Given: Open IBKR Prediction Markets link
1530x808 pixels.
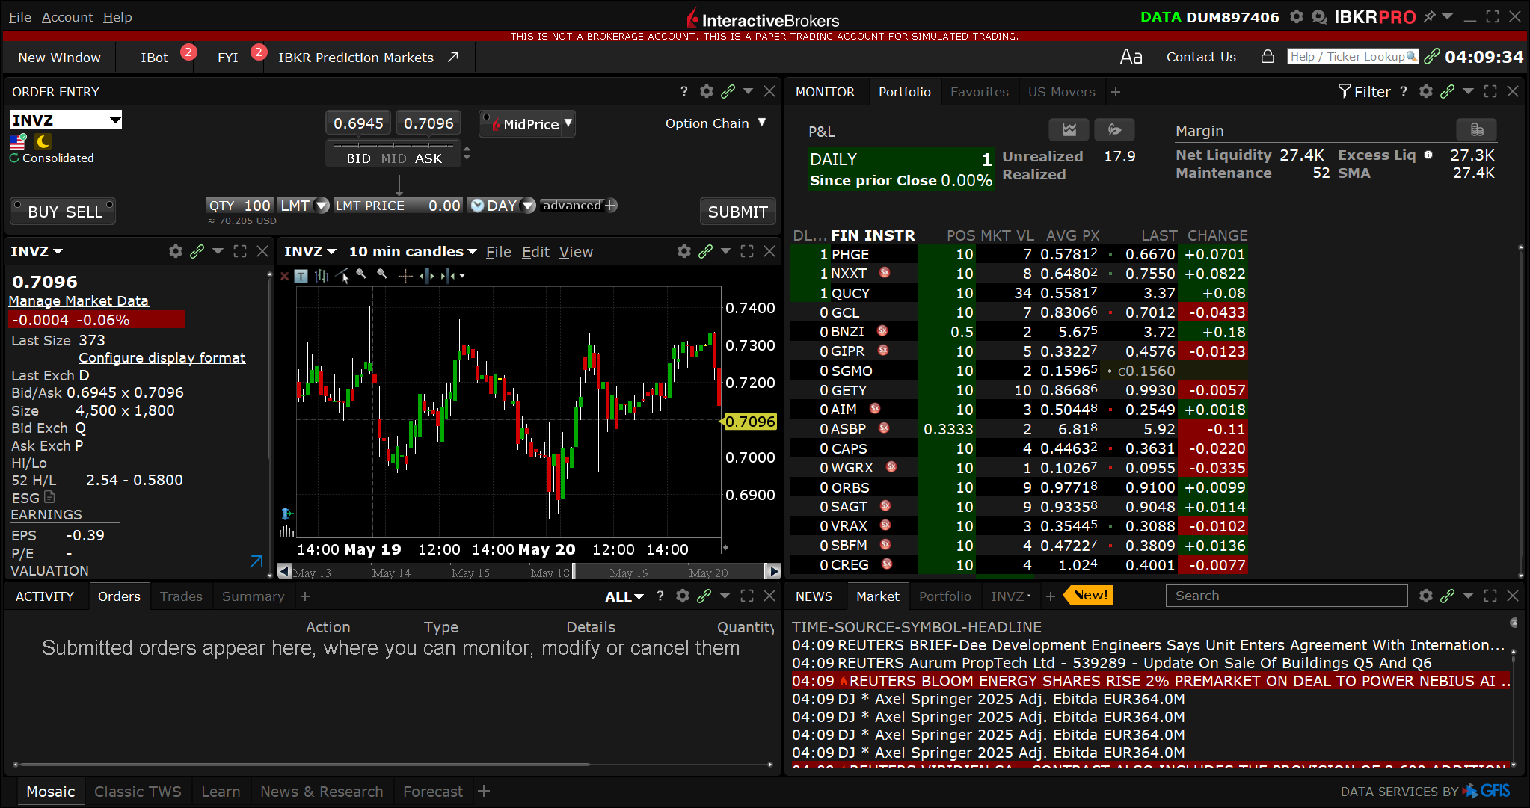Looking at the screenshot, I should 367,57.
